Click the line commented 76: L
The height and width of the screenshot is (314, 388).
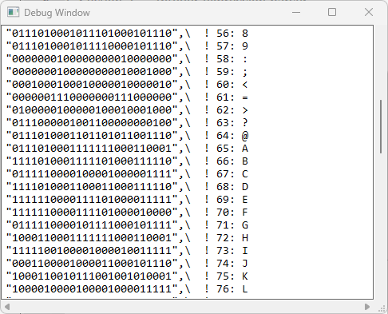tap(127, 289)
